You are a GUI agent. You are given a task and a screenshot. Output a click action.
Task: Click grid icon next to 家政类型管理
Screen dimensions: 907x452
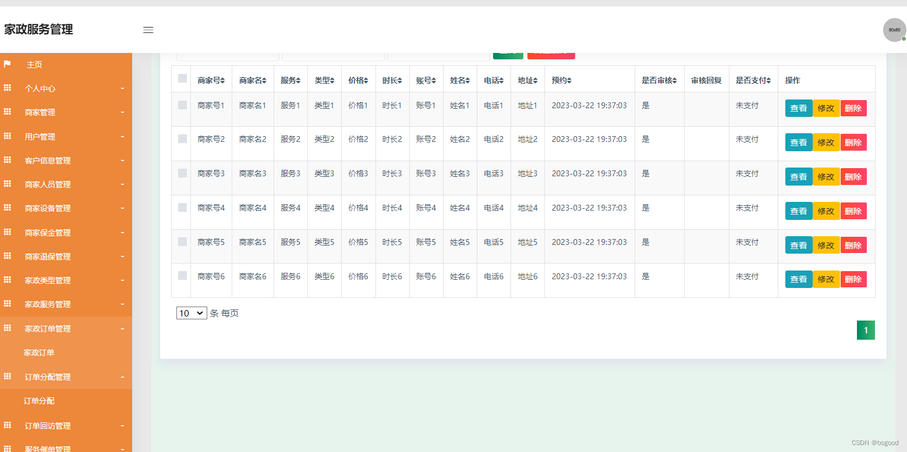coord(8,280)
